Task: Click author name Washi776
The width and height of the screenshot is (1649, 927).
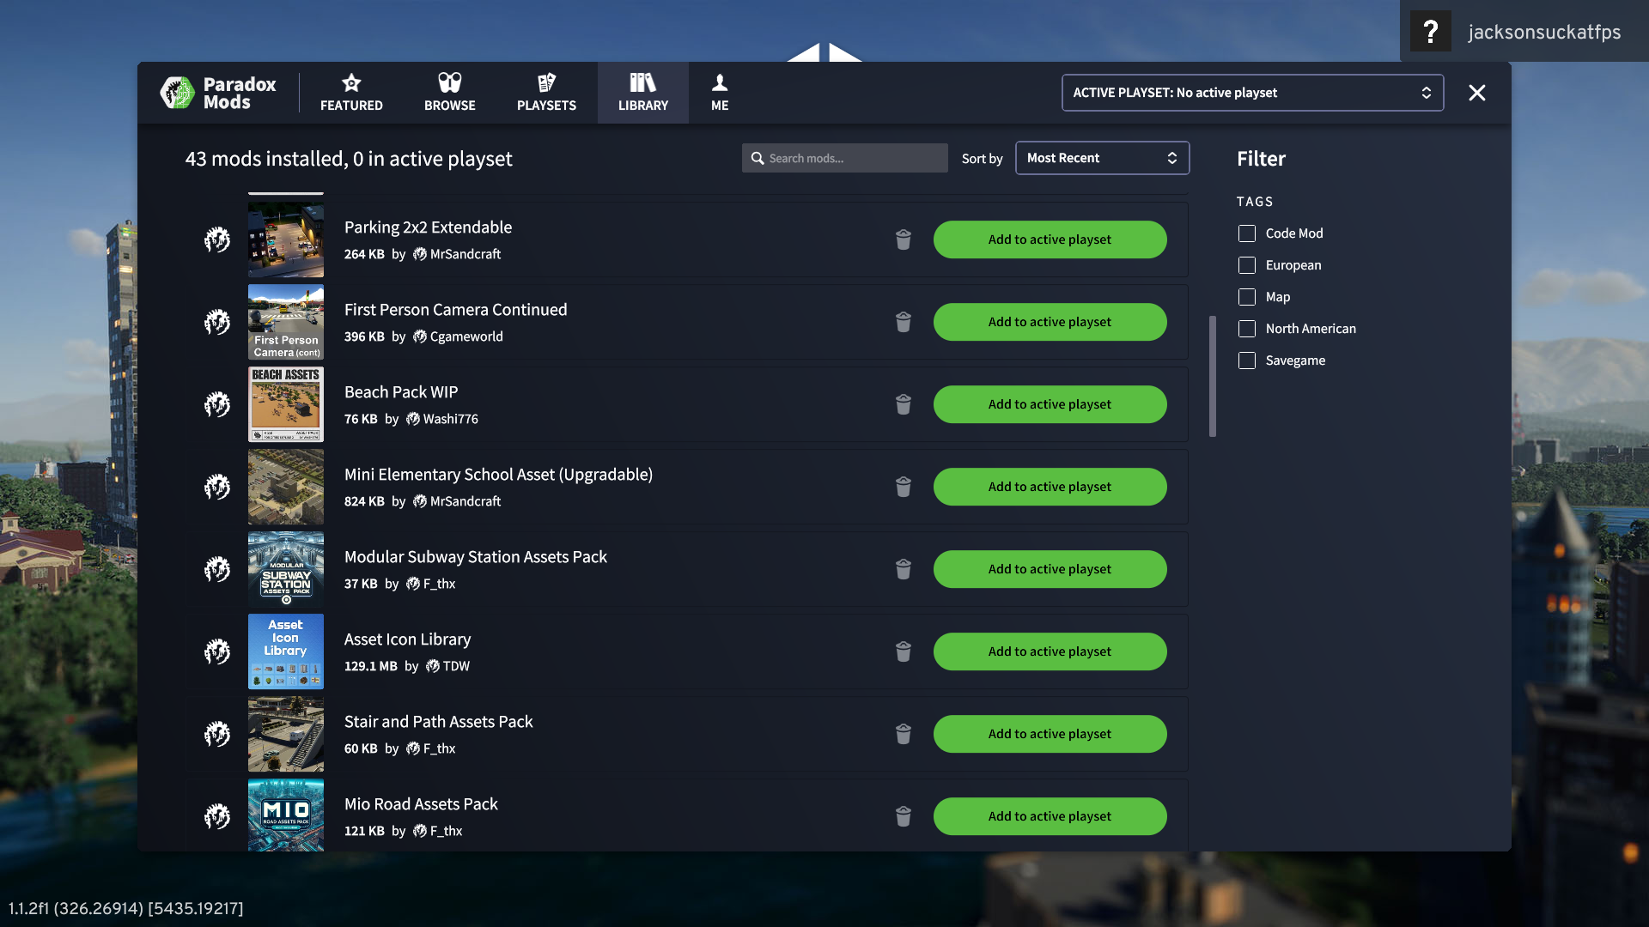Action: [x=450, y=419]
